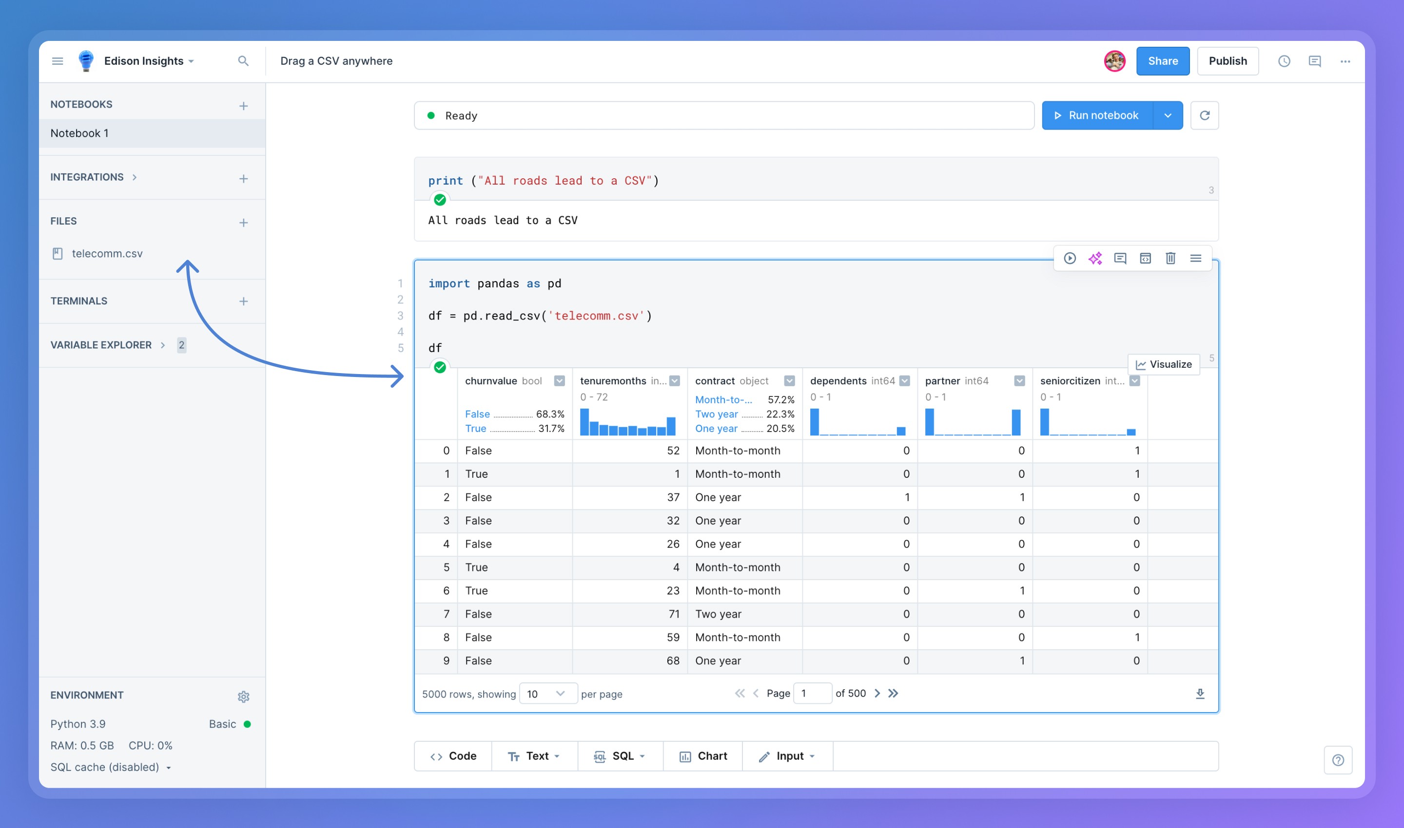Add a comment to the cell

1120,258
